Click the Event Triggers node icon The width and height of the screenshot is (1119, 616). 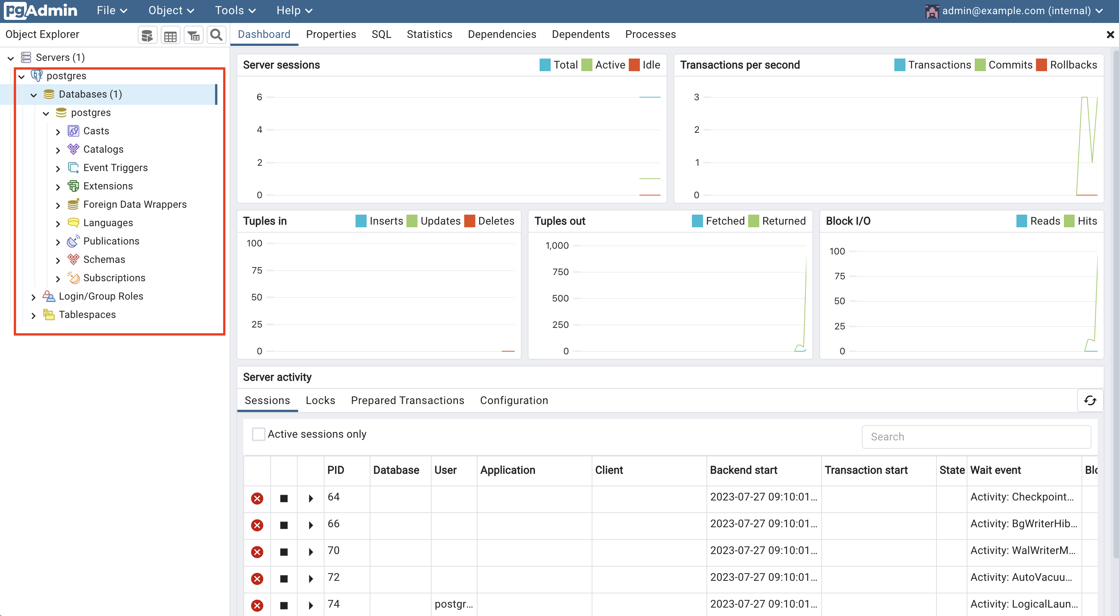pos(73,168)
